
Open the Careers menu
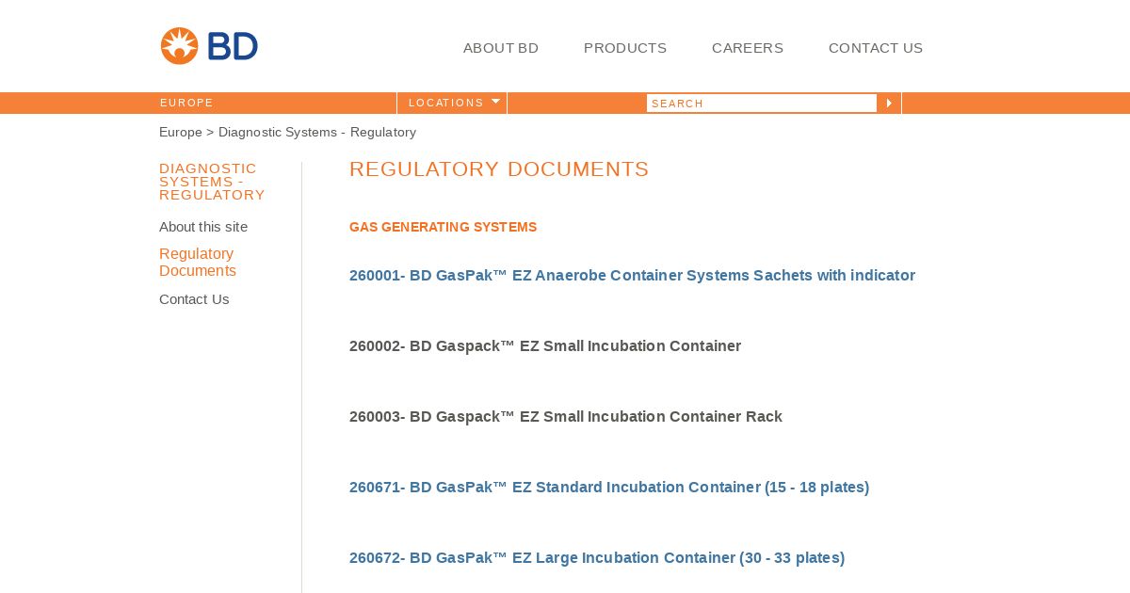point(748,48)
